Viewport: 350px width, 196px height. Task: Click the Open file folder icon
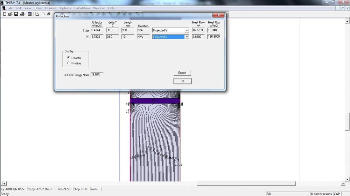[x=10, y=14]
